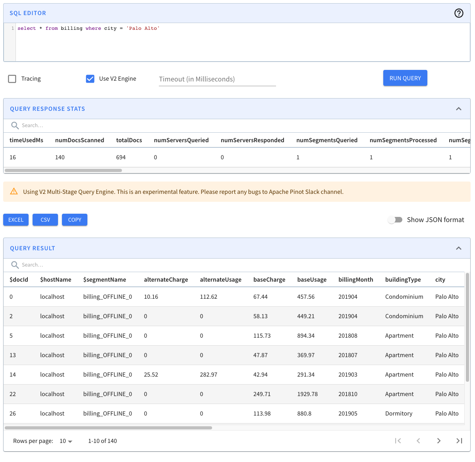This screenshot has width=475, height=462.
Task: Select alternateCharge cell 25.52
Action: [x=151, y=375]
